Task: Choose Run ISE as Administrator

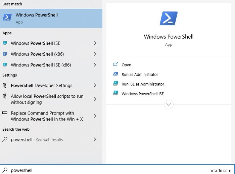Action: (143, 84)
